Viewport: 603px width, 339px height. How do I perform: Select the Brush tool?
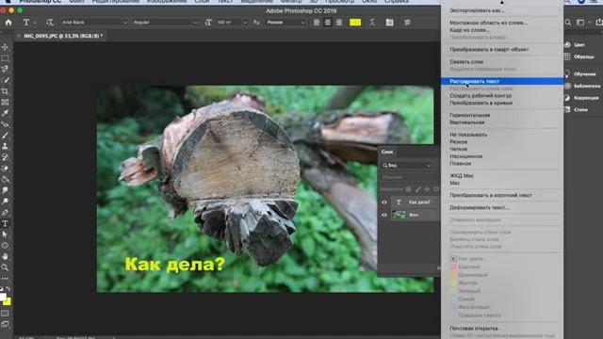(x=5, y=136)
